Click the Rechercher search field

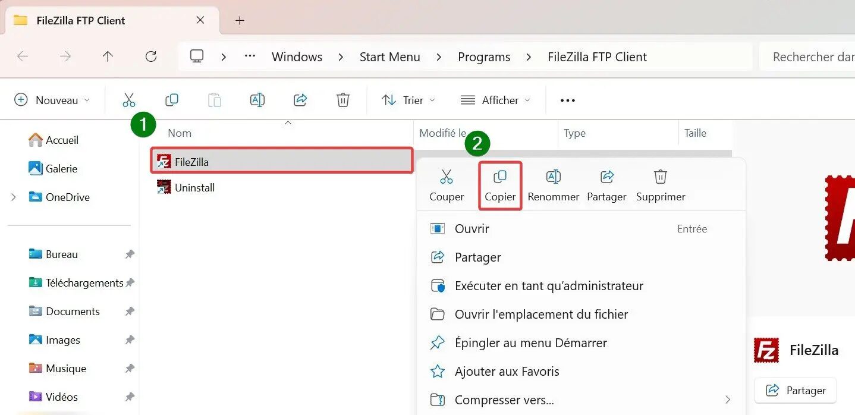click(809, 57)
